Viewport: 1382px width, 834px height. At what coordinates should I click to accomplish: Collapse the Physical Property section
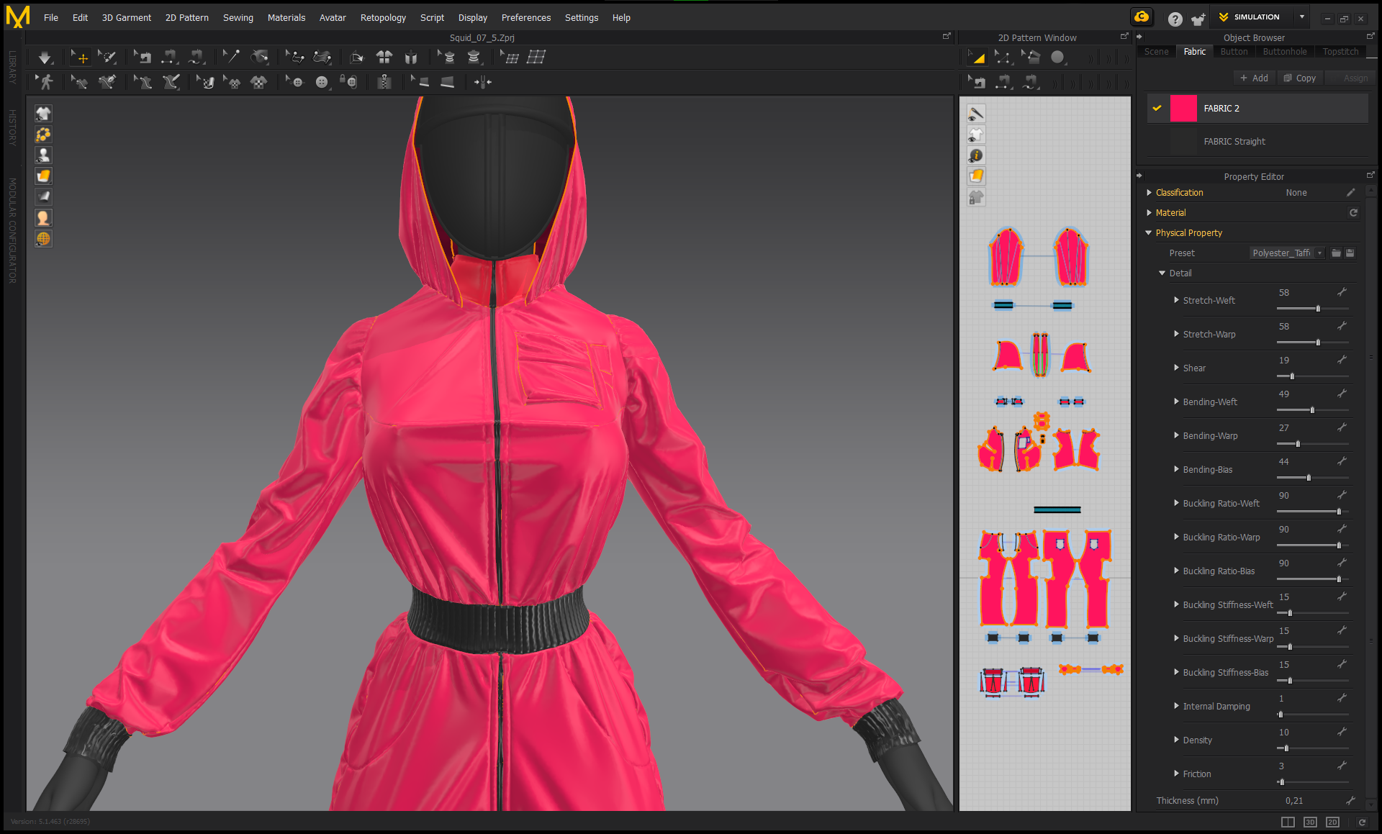coord(1148,232)
